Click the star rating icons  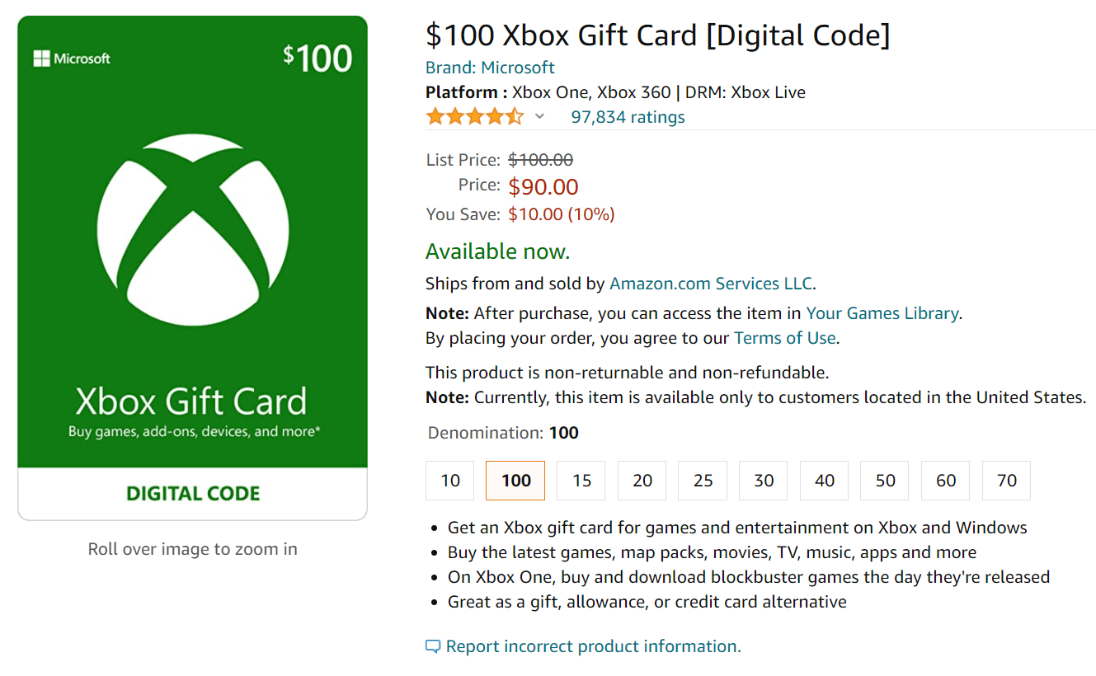(x=475, y=116)
